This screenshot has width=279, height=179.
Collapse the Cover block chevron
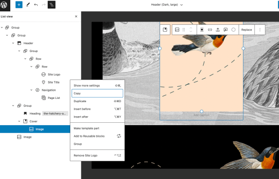pos(19,121)
